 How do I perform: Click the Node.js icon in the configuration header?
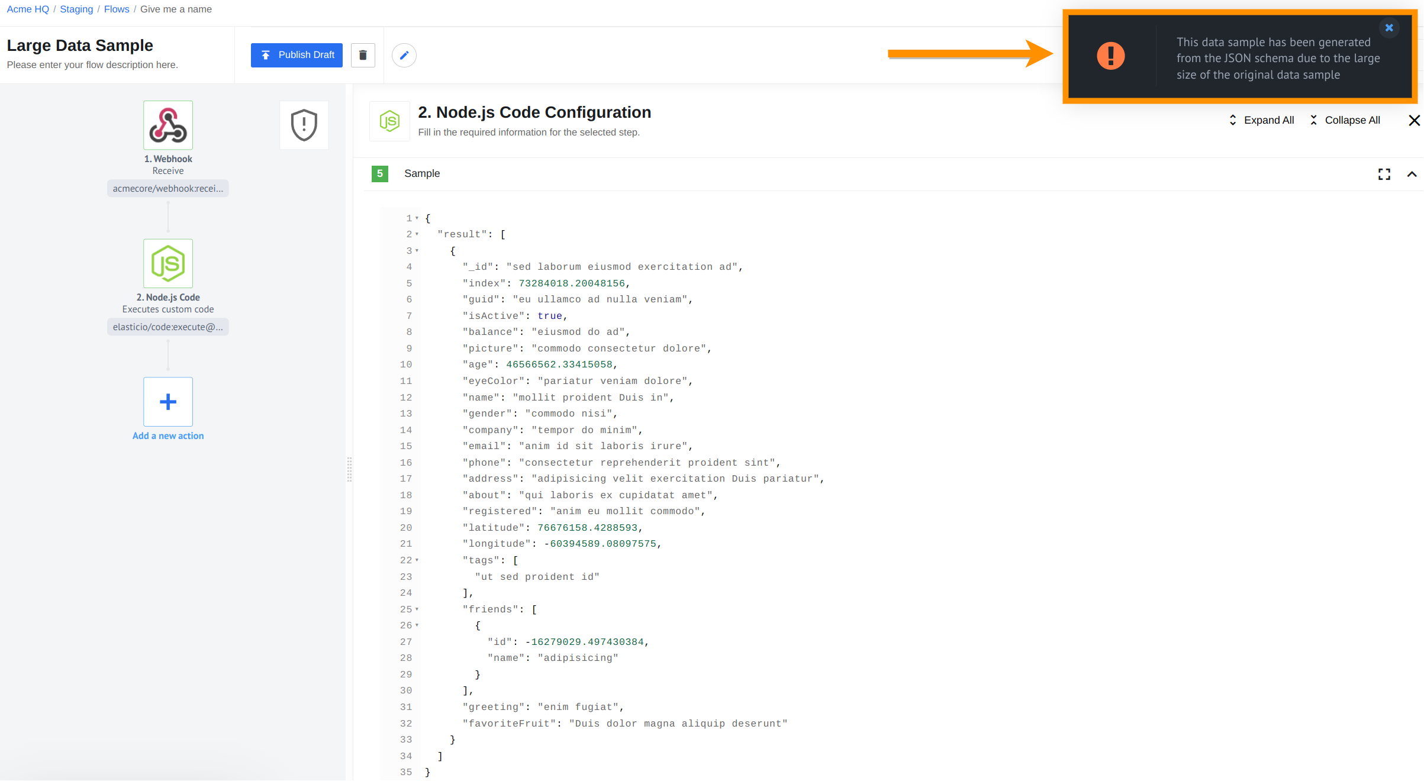click(x=389, y=121)
